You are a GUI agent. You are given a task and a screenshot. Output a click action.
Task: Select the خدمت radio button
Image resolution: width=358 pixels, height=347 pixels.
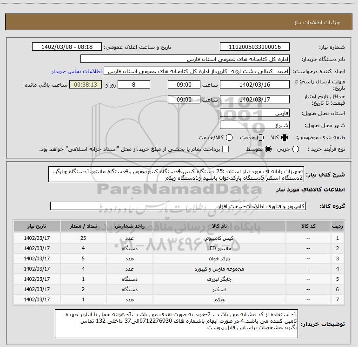(260, 137)
